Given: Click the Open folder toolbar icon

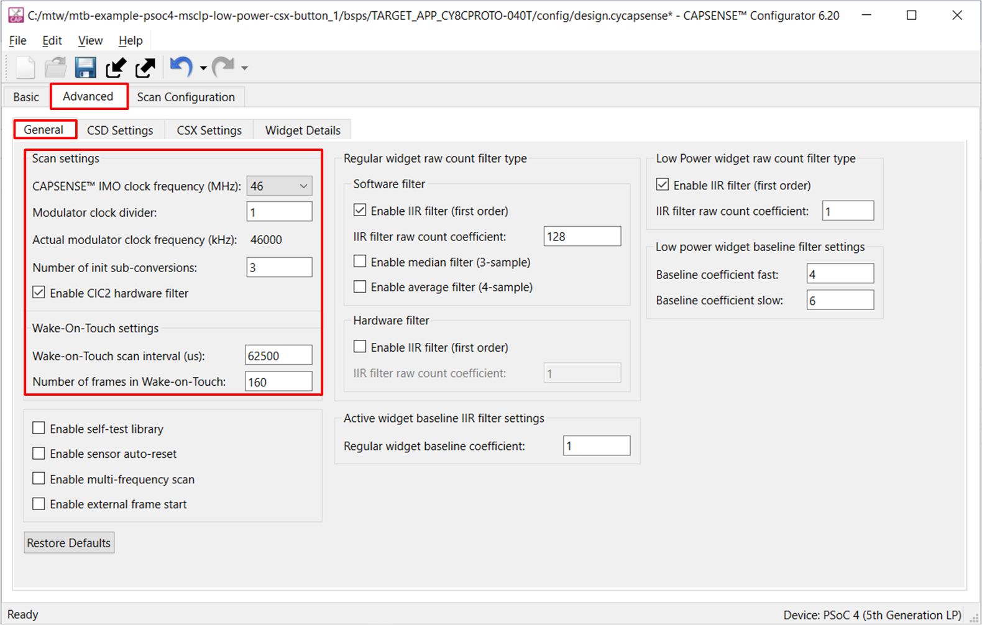Looking at the screenshot, I should coord(55,67).
